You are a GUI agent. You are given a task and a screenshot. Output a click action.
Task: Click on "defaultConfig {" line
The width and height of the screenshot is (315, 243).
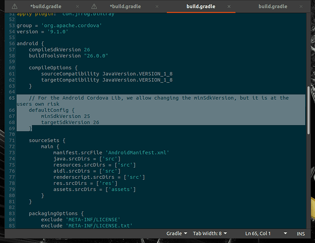[52, 110]
